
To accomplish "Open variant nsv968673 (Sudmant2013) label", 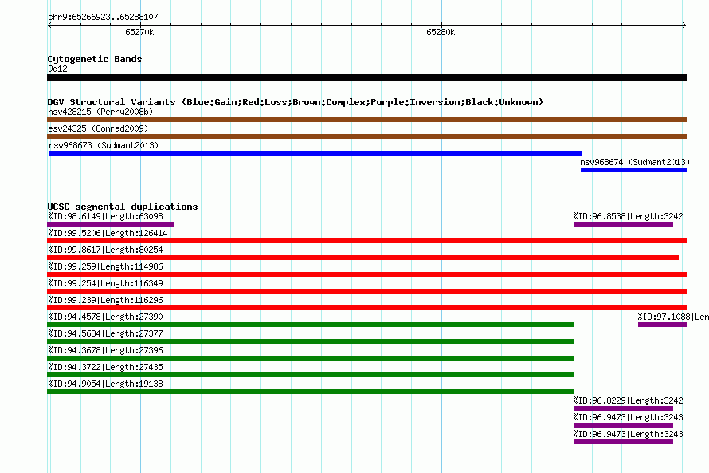I will coord(104,145).
